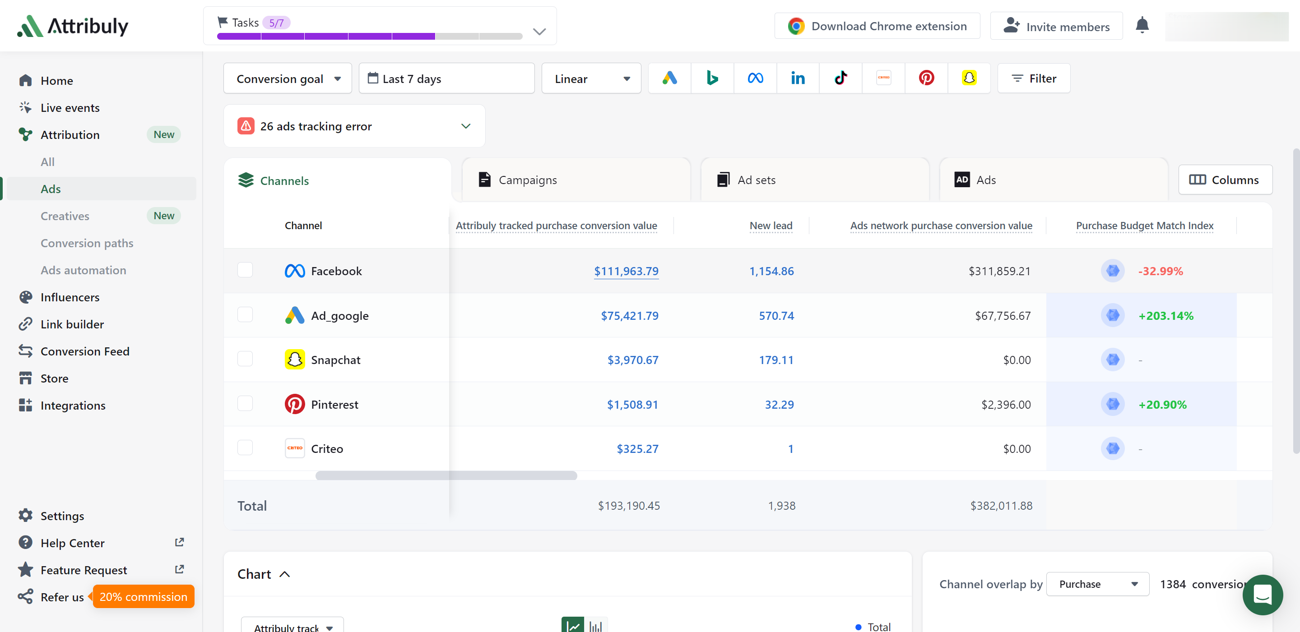Open Conversion goal dropdown

click(x=288, y=78)
